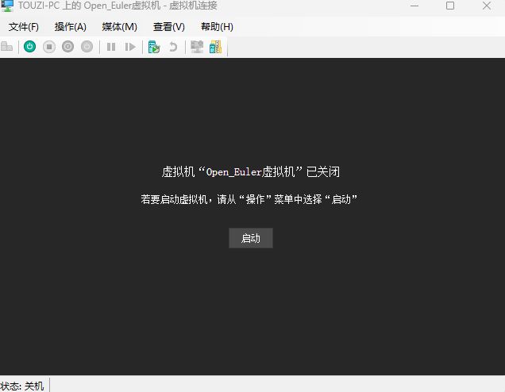505x392 pixels.
Task: Start the VM with the 启动 button
Action: click(251, 238)
